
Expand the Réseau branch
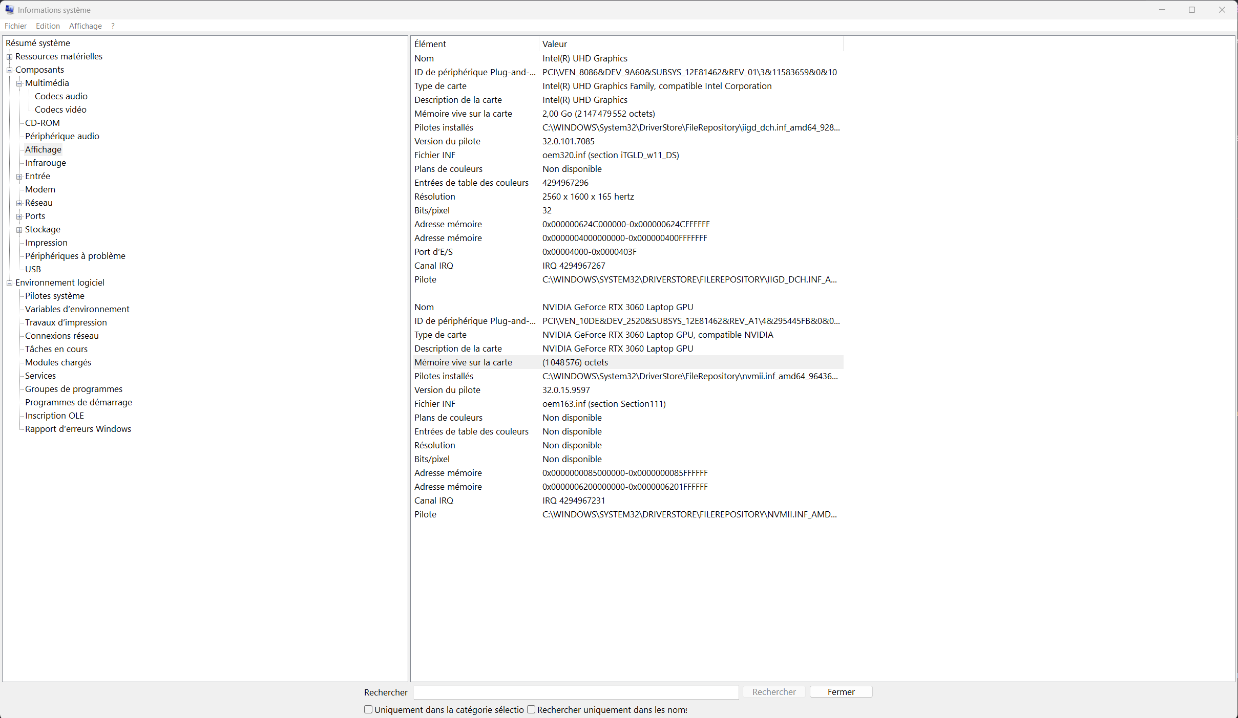19,203
